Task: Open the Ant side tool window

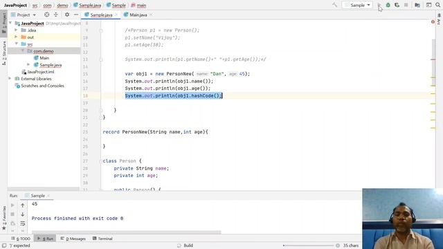Action: click(439, 19)
